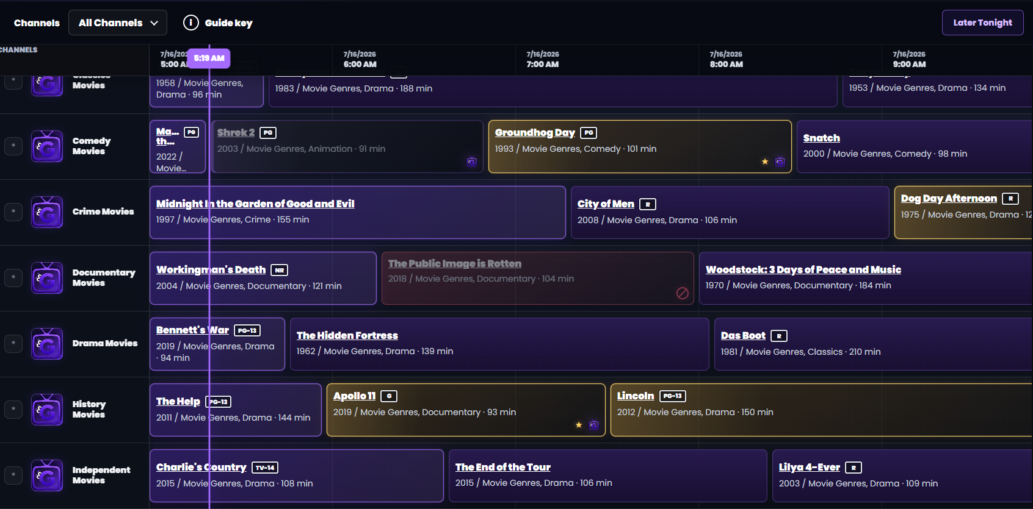The image size is (1033, 509).
Task: Open The Hidden Fortress program link
Action: (347, 335)
